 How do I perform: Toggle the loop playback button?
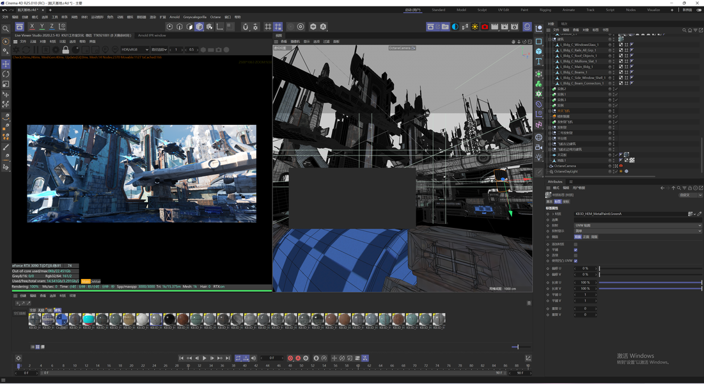238,358
